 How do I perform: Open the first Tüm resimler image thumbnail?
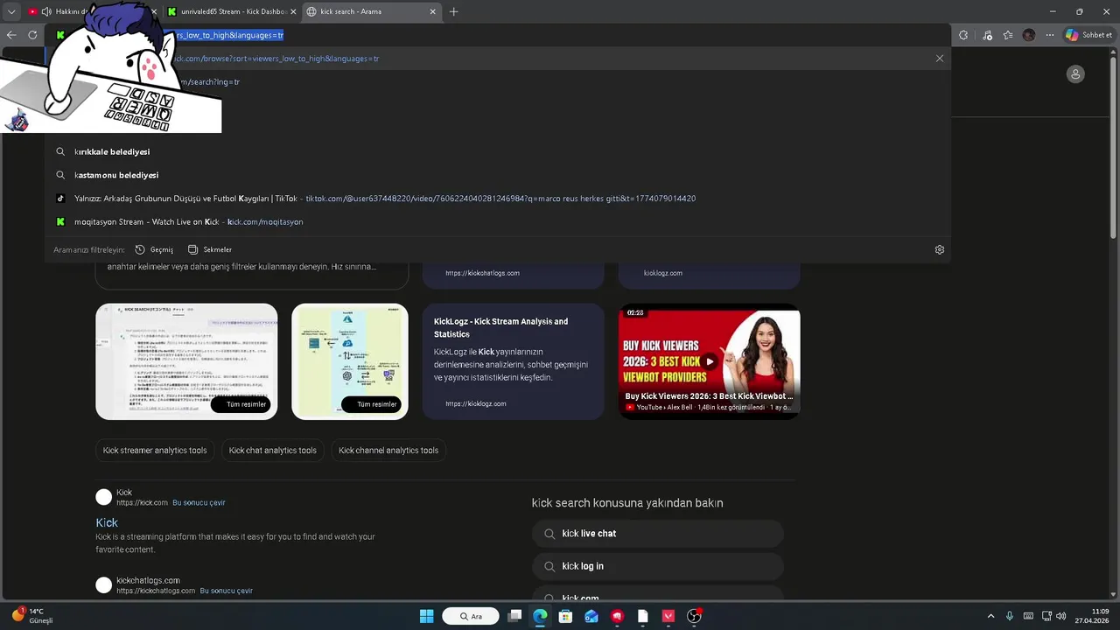(x=186, y=361)
